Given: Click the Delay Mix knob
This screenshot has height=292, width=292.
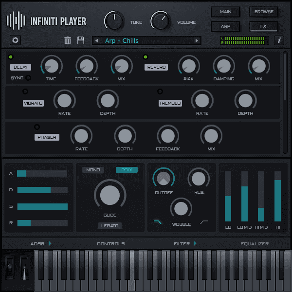Looking at the screenshot, I should point(122,66).
